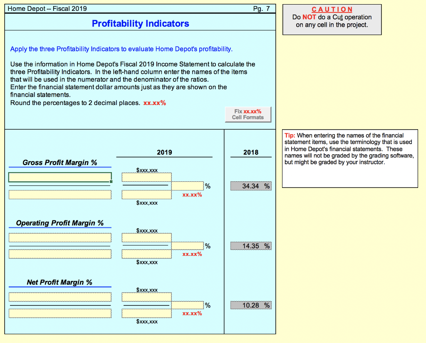The height and width of the screenshot is (343, 426).
Task: Select Gross Profit Margin numerator name field
Action: pyautogui.click(x=60, y=177)
